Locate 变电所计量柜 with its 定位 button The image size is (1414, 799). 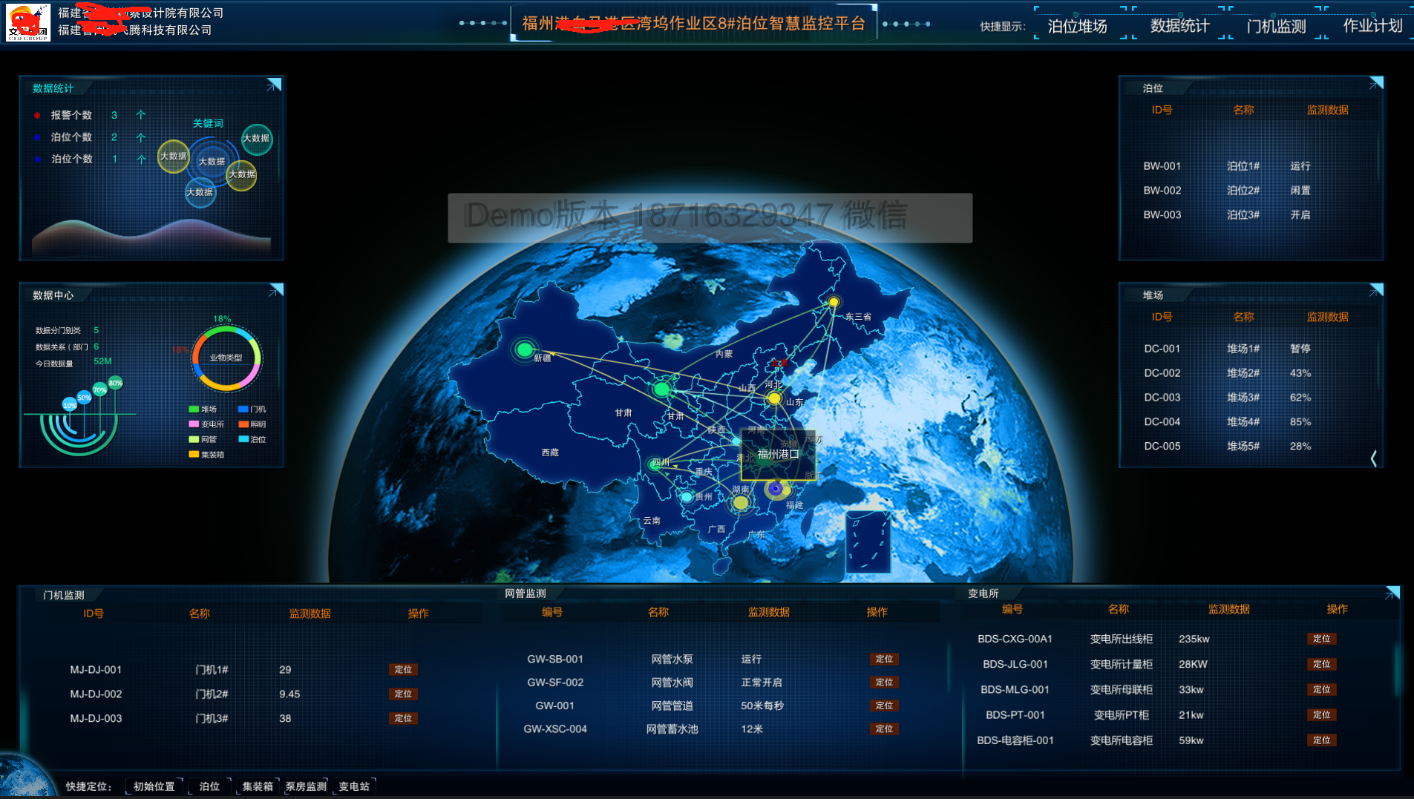click(1321, 664)
